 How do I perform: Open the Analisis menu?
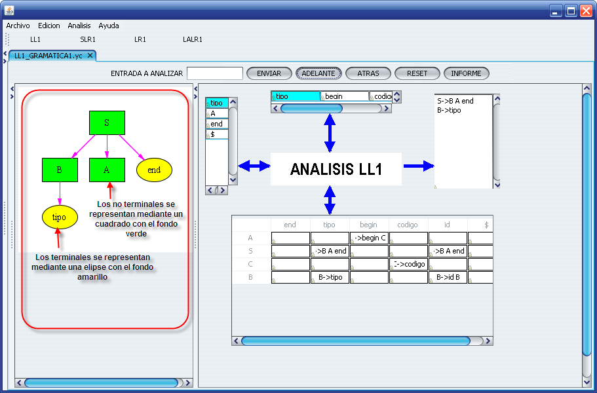[79, 26]
